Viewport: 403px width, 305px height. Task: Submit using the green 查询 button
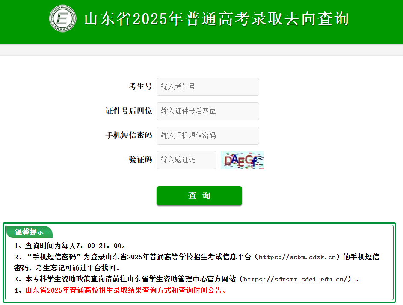(x=199, y=195)
